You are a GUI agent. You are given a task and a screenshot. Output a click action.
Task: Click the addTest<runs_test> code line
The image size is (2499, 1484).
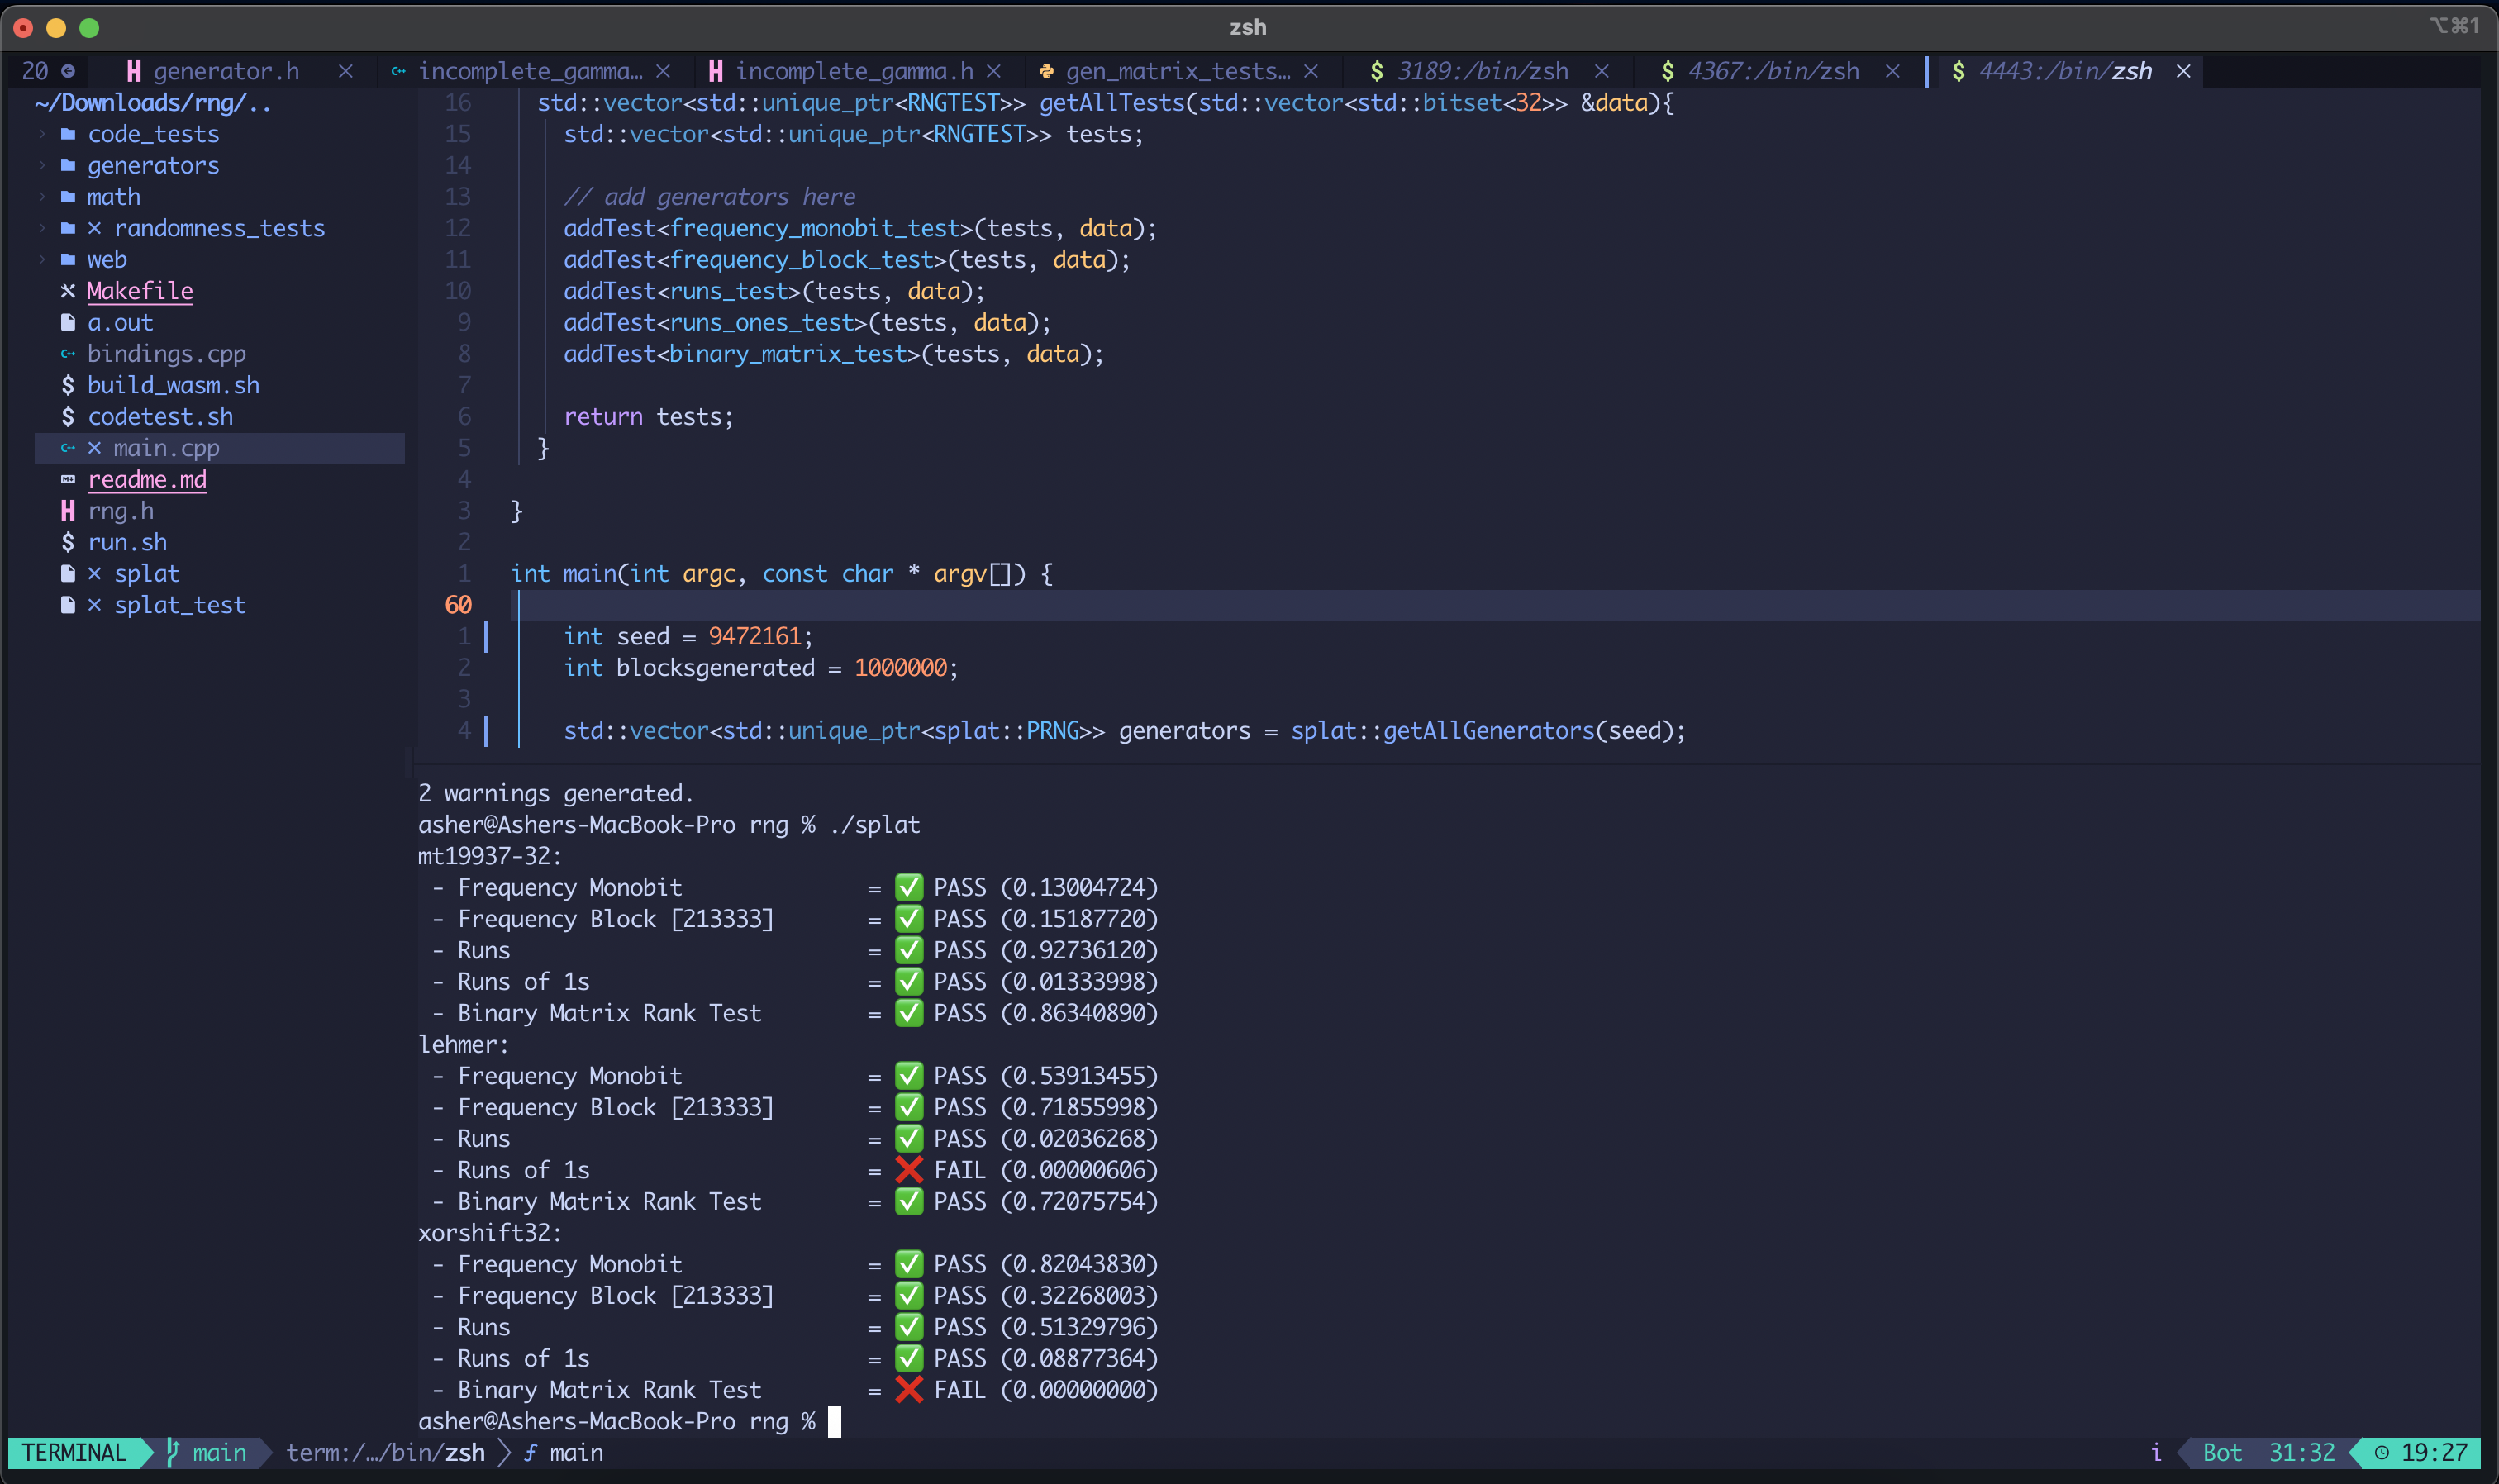point(774,291)
